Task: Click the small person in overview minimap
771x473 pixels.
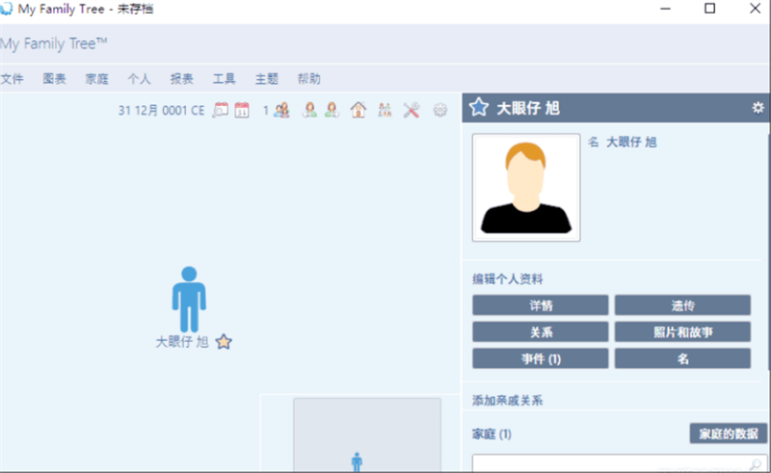Action: [x=357, y=461]
